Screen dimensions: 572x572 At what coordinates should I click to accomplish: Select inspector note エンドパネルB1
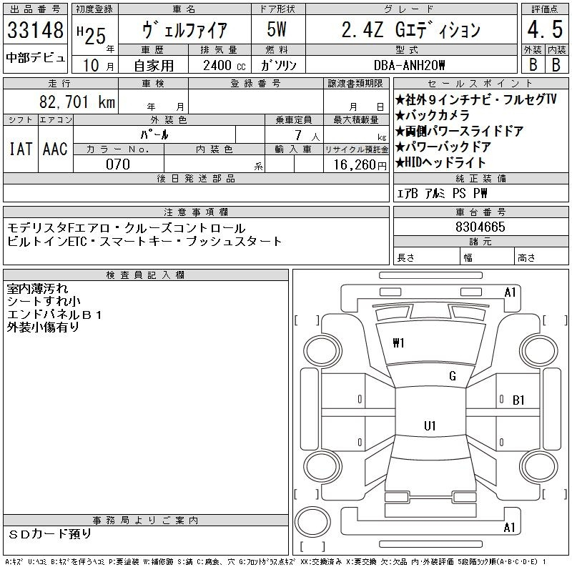click(54, 315)
